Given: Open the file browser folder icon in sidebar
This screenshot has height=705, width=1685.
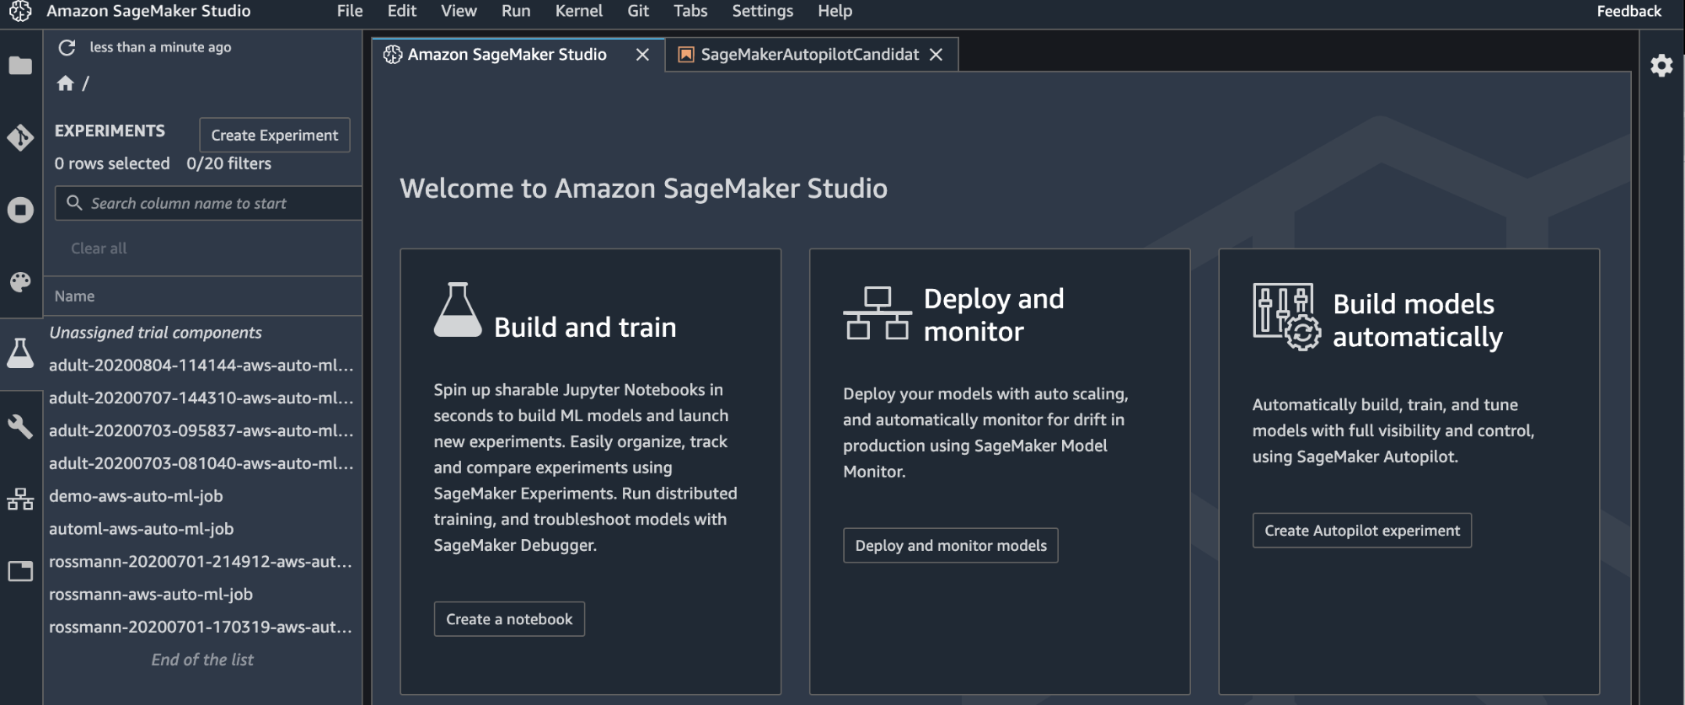Looking at the screenshot, I should [x=20, y=66].
